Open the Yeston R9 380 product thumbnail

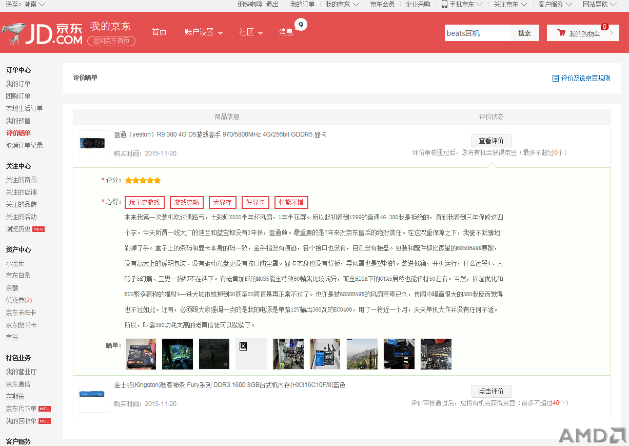click(x=94, y=146)
